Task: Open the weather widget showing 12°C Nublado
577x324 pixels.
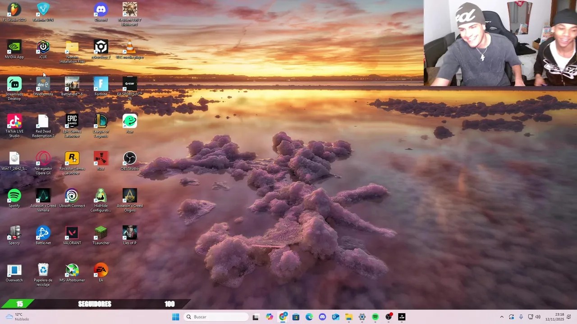Action: coord(18,317)
